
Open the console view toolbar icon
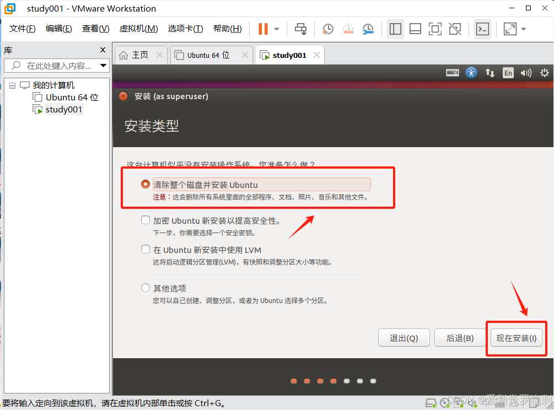tap(482, 29)
